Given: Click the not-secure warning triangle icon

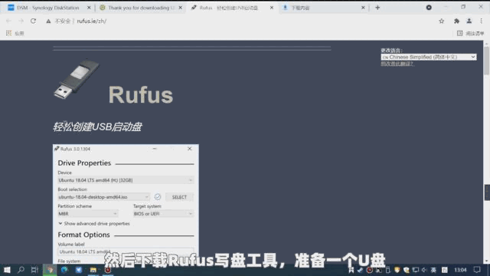Looking at the screenshot, I should tap(48, 21).
